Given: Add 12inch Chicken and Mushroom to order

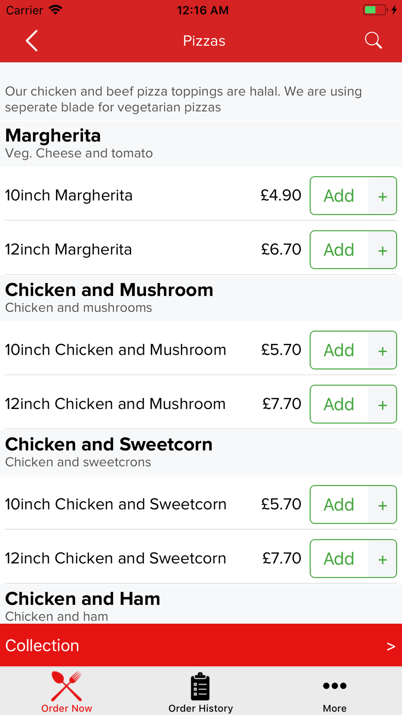Looking at the screenshot, I should (x=339, y=404).
